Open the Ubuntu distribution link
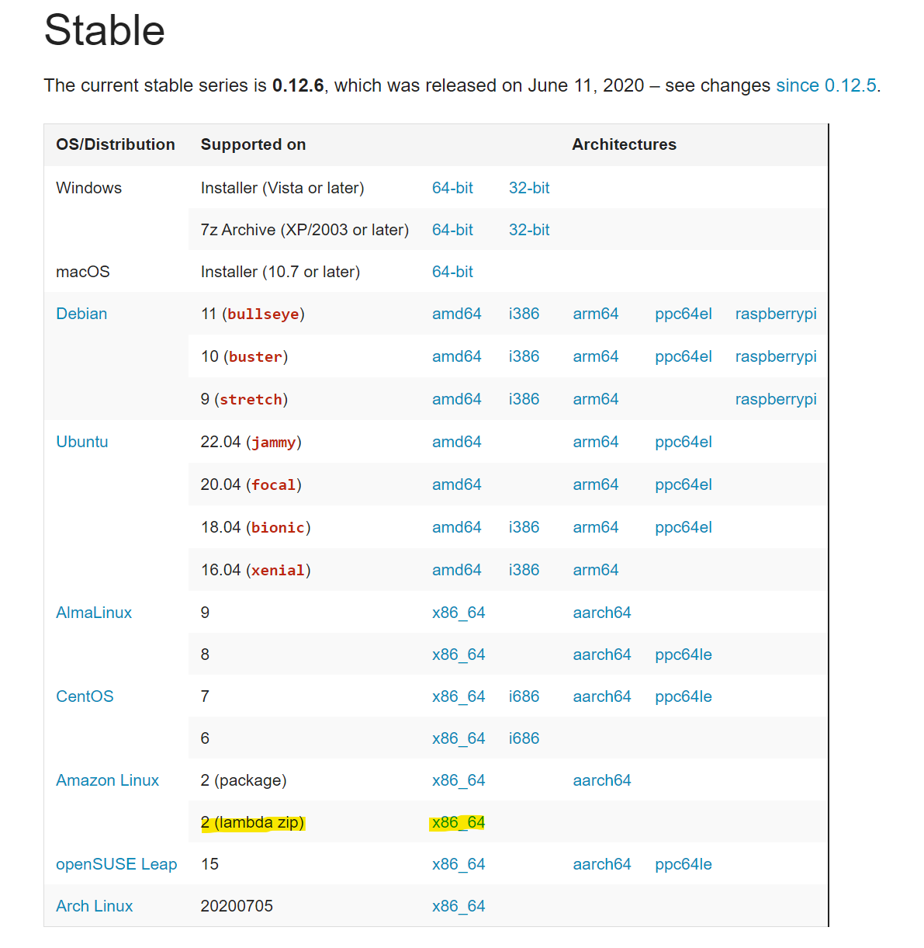The image size is (924, 948). tap(81, 441)
